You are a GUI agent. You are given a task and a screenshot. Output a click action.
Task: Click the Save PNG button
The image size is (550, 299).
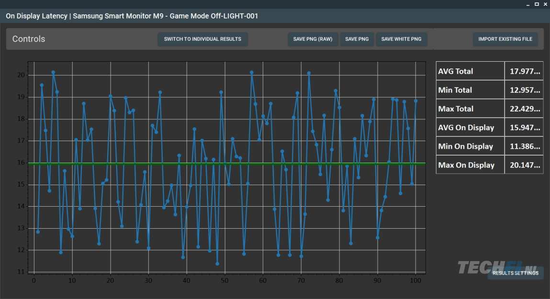click(x=357, y=39)
